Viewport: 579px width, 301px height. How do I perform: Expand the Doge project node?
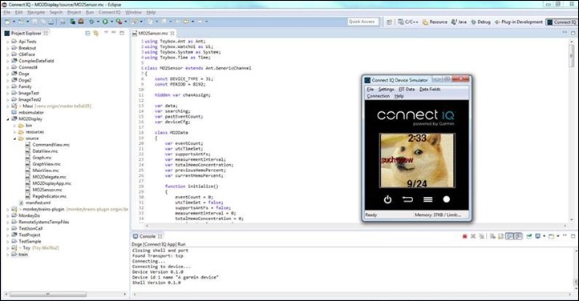[8, 74]
